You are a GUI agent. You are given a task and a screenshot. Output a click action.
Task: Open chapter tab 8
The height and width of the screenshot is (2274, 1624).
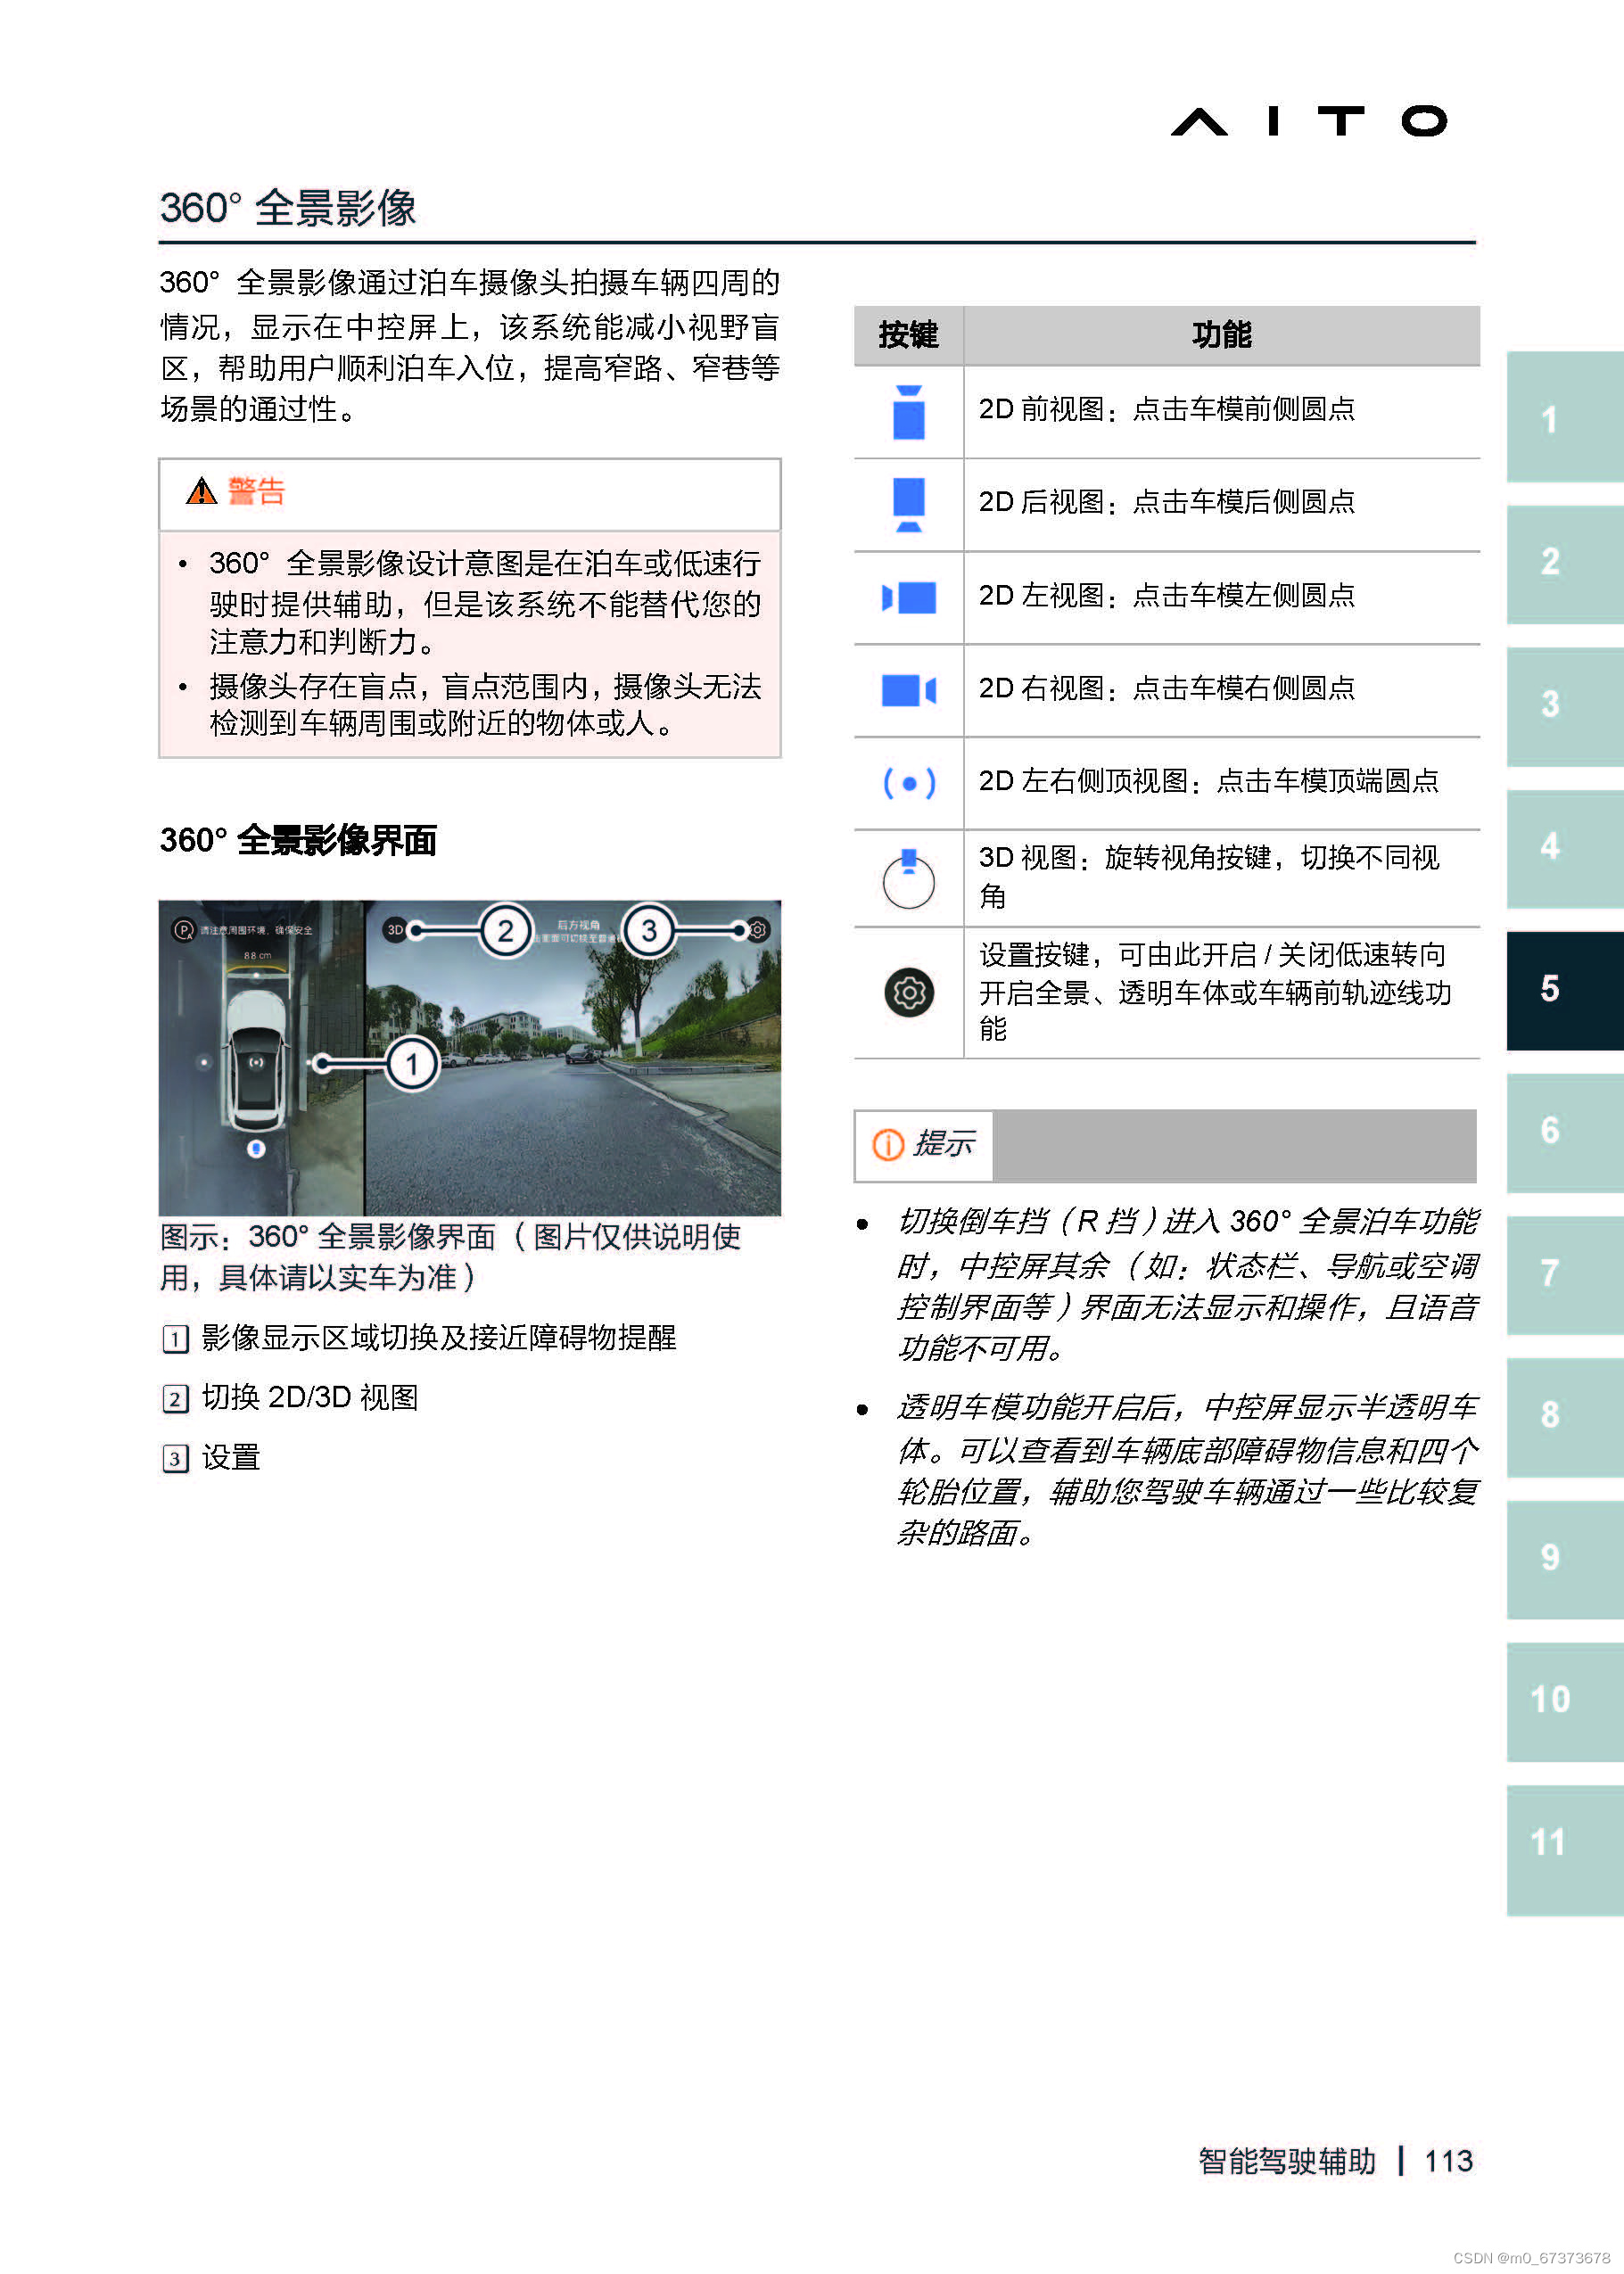coord(1564,1417)
